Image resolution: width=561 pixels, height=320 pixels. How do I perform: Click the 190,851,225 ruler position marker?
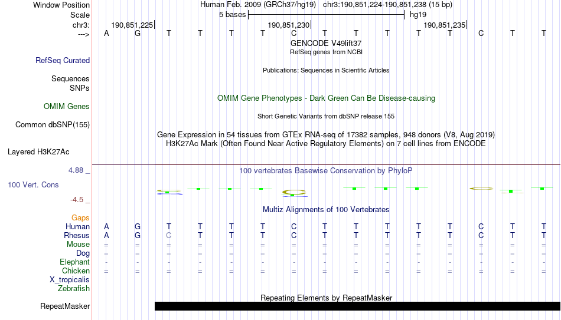click(133, 25)
